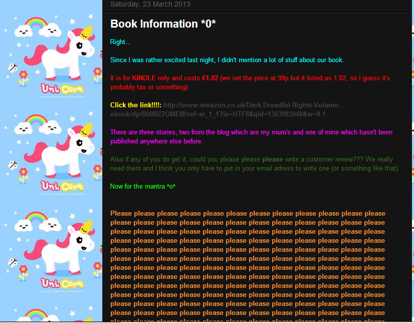Screen dimensions: 414x323
Task: Click the bold price "£1.02"
Action: 210,78
